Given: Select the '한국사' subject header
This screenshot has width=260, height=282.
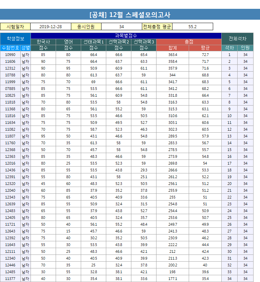Looking at the screenshot, I should click(43, 42).
